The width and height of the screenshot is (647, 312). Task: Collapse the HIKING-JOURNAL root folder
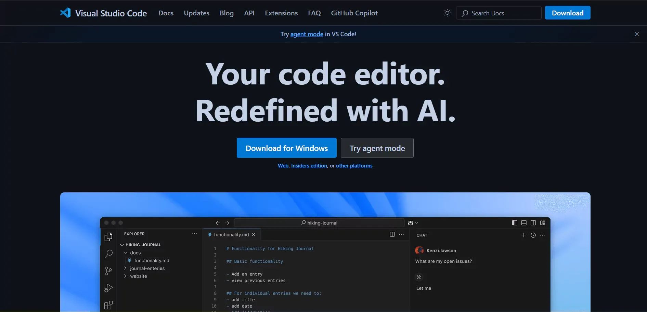coord(122,245)
